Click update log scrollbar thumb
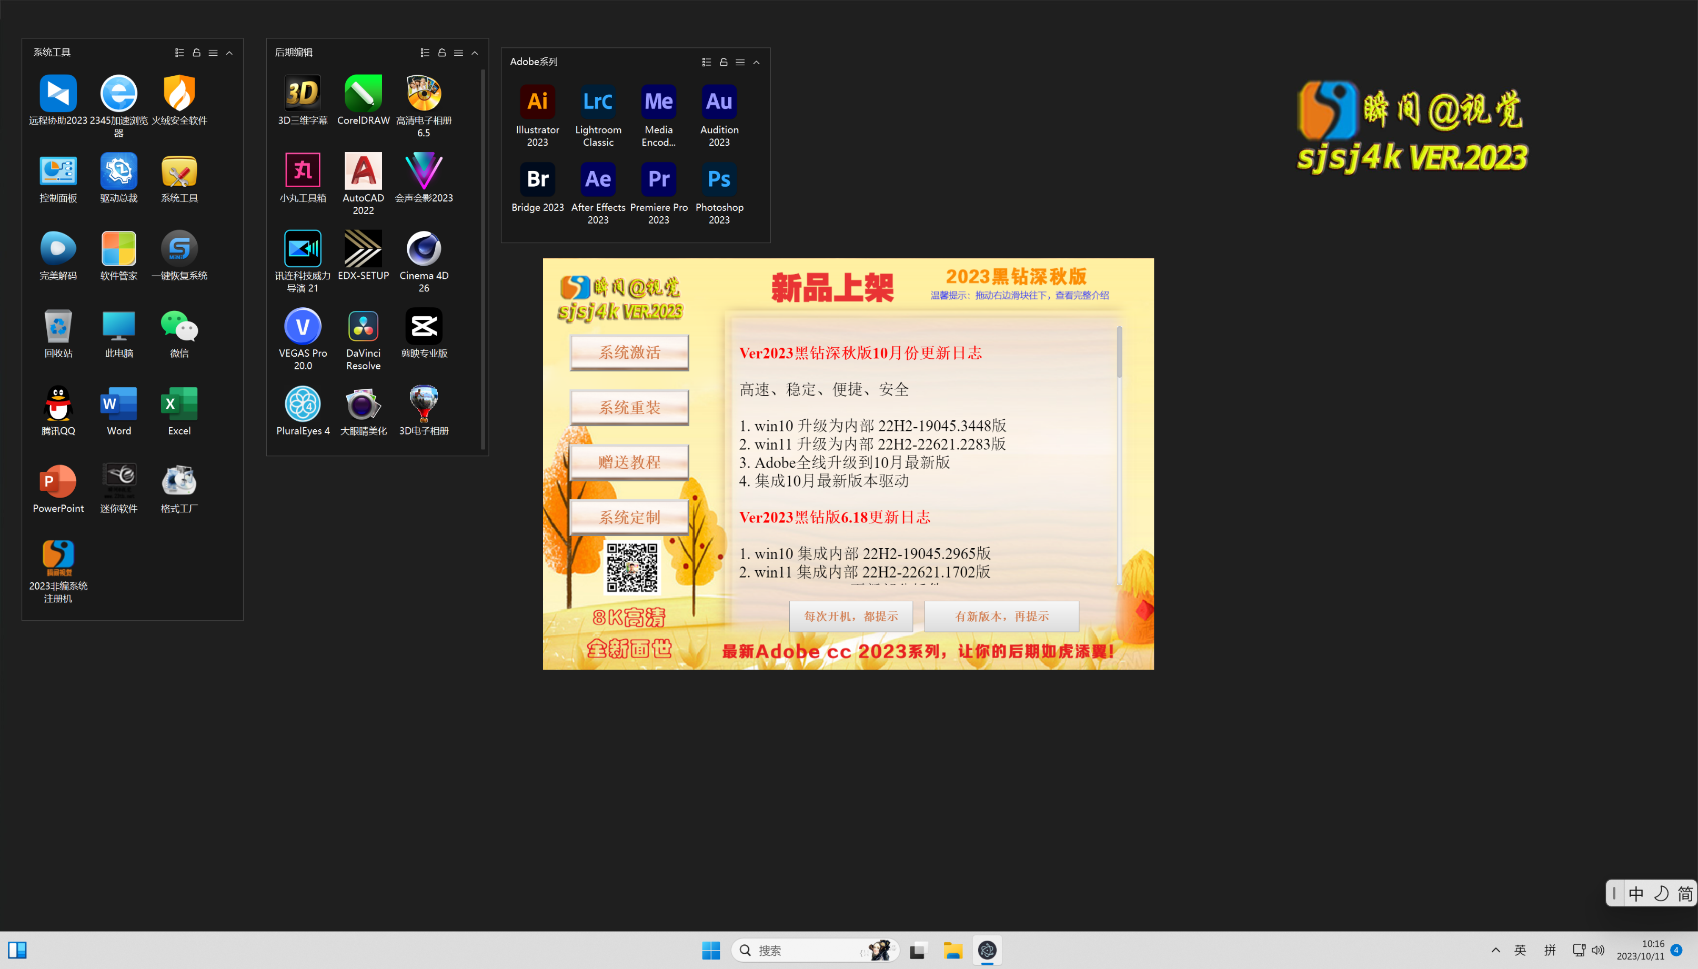This screenshot has width=1698, height=969. (x=1120, y=352)
